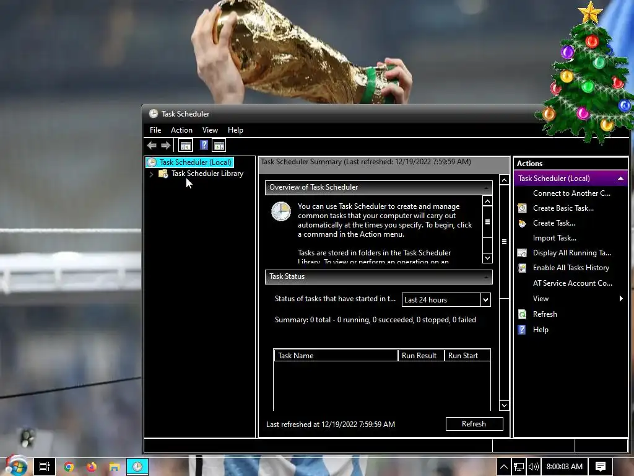Open Task View from the taskbar
This screenshot has width=634, height=476.
[x=44, y=467]
